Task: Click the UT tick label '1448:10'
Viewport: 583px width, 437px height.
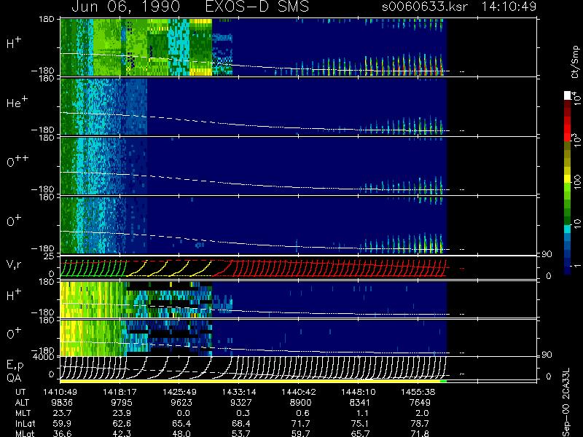Action: (x=359, y=392)
